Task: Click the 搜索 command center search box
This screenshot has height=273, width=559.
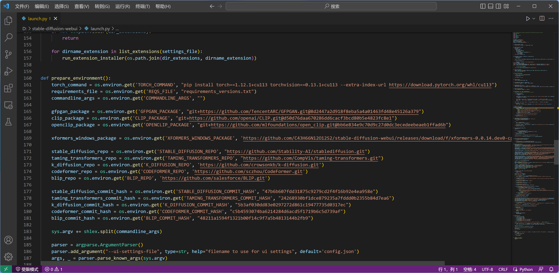Action: (332, 7)
